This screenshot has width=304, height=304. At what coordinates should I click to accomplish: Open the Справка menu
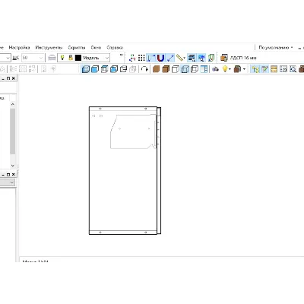115,47
